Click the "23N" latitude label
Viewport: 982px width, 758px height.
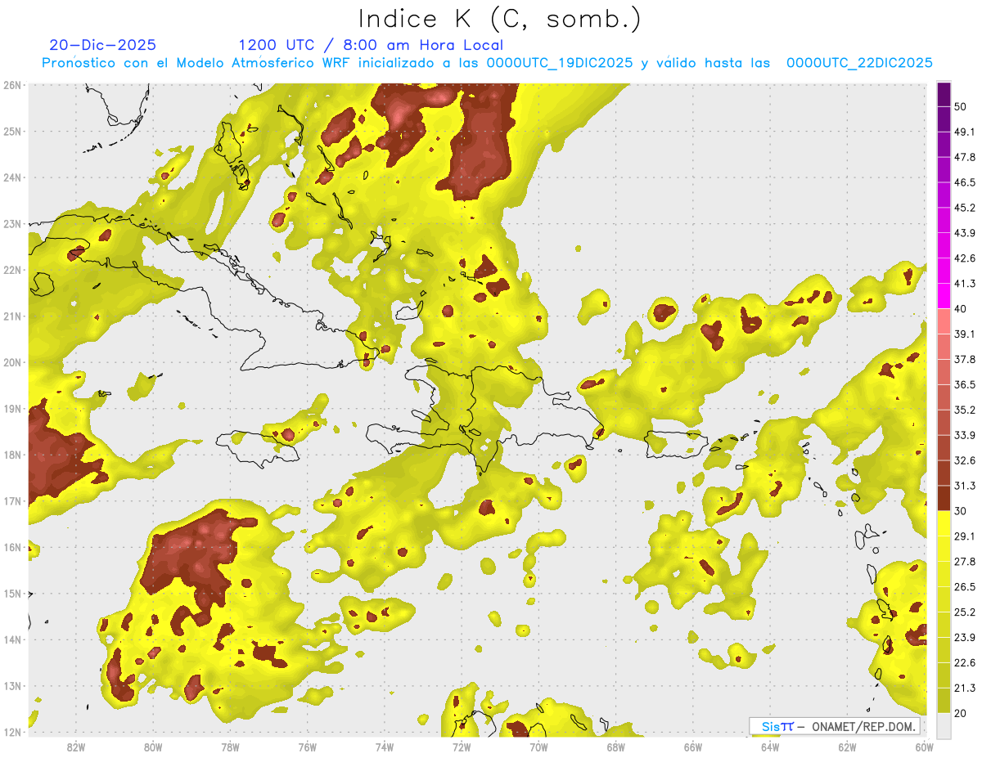(12, 223)
